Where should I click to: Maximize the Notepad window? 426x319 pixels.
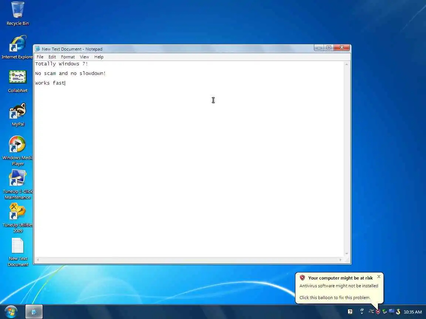(328, 48)
